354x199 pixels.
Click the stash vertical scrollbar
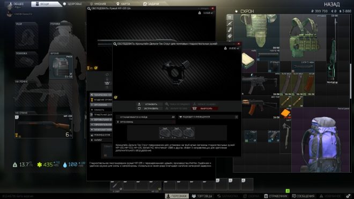[350, 82]
